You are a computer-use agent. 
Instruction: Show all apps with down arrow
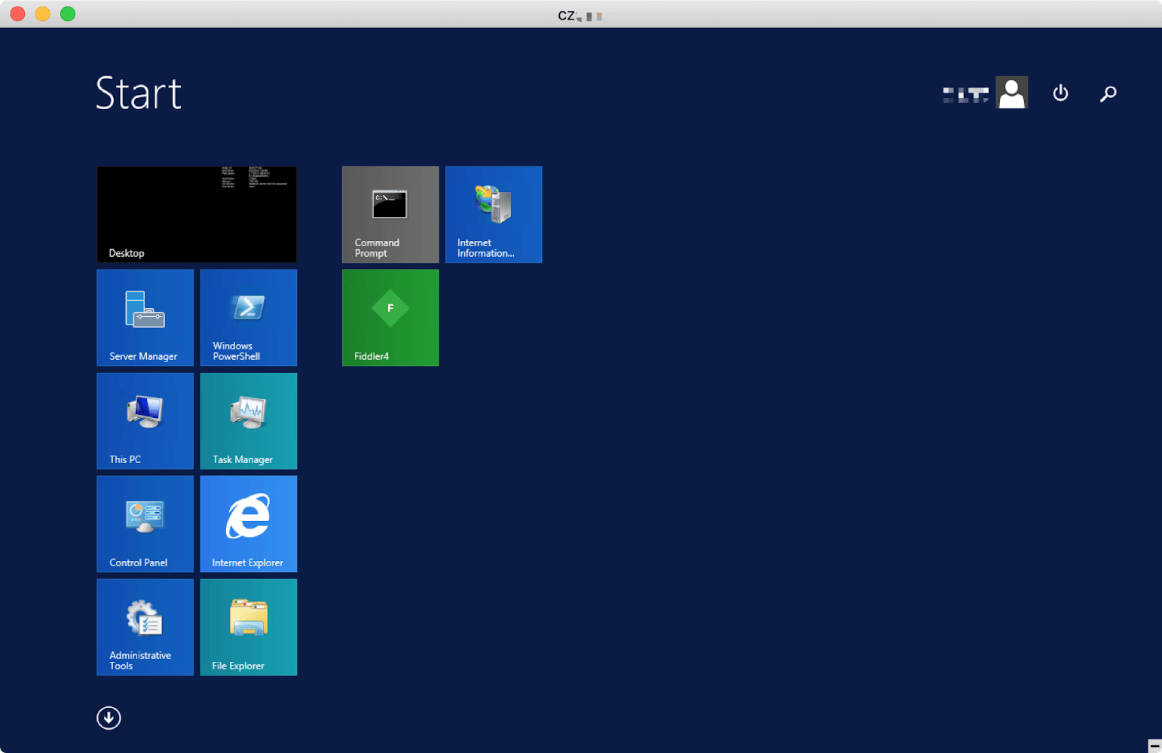click(109, 718)
